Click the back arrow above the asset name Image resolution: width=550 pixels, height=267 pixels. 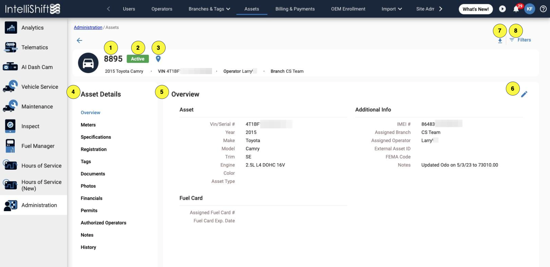(79, 40)
